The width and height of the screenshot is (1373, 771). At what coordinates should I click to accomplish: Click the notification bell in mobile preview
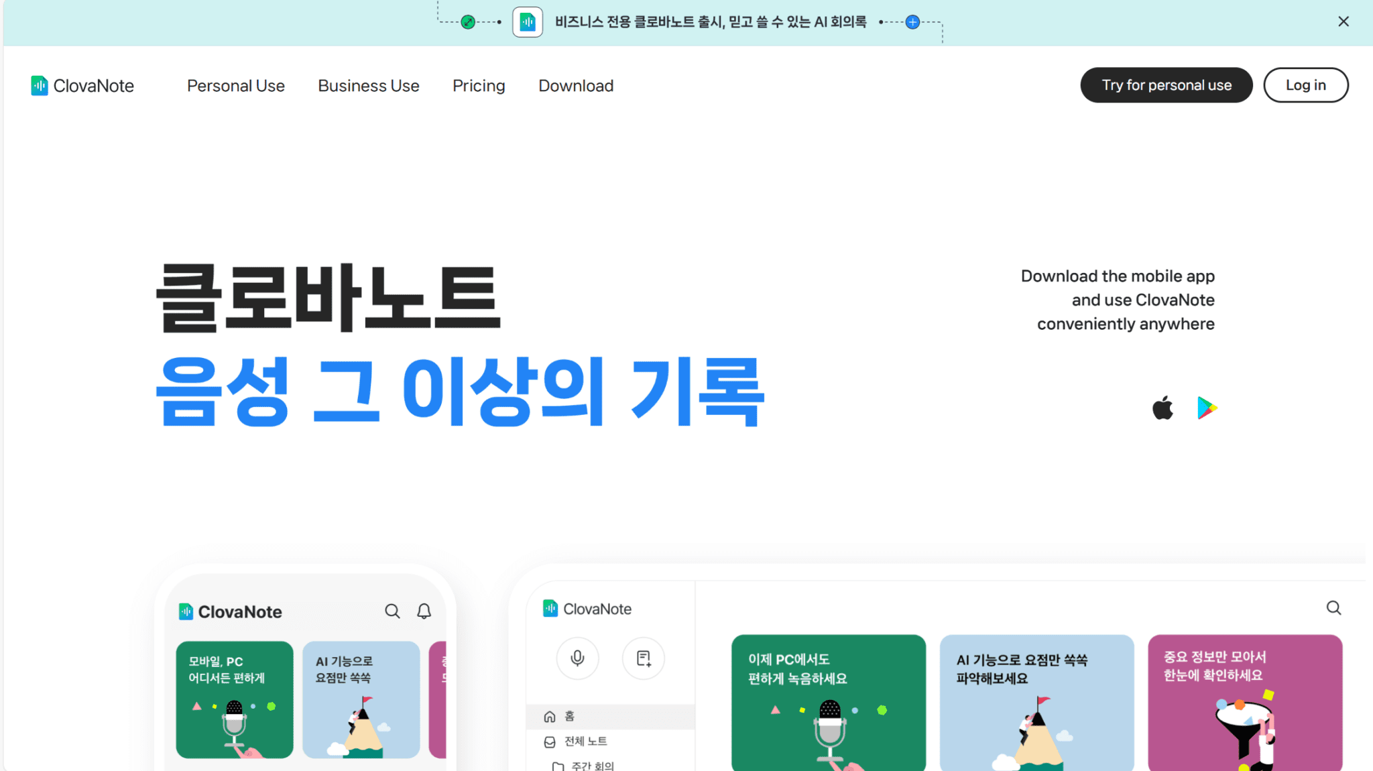tap(424, 611)
